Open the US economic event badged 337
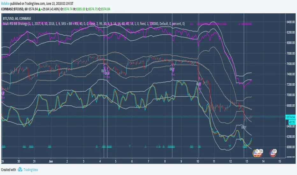Viewport: 297px width, 175px height. pos(273,153)
